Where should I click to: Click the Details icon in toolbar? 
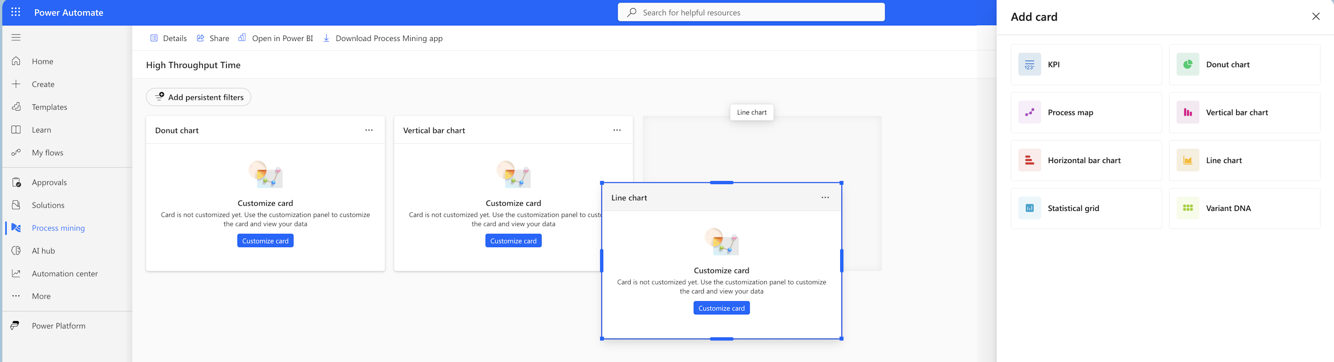coord(154,38)
